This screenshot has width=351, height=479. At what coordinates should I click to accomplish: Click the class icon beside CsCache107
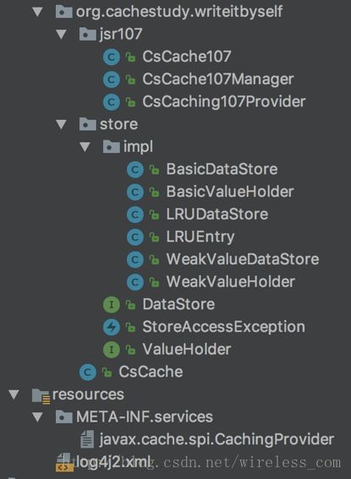tap(111, 57)
